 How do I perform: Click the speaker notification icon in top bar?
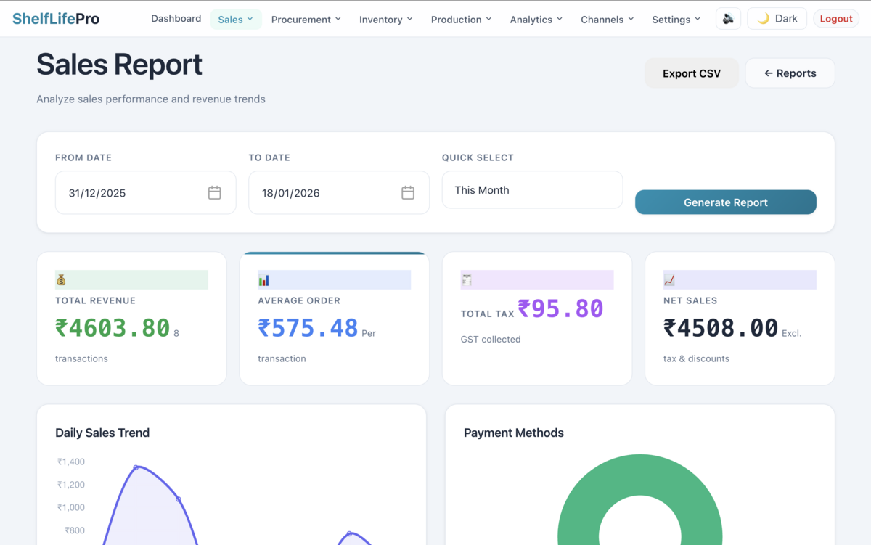728,18
